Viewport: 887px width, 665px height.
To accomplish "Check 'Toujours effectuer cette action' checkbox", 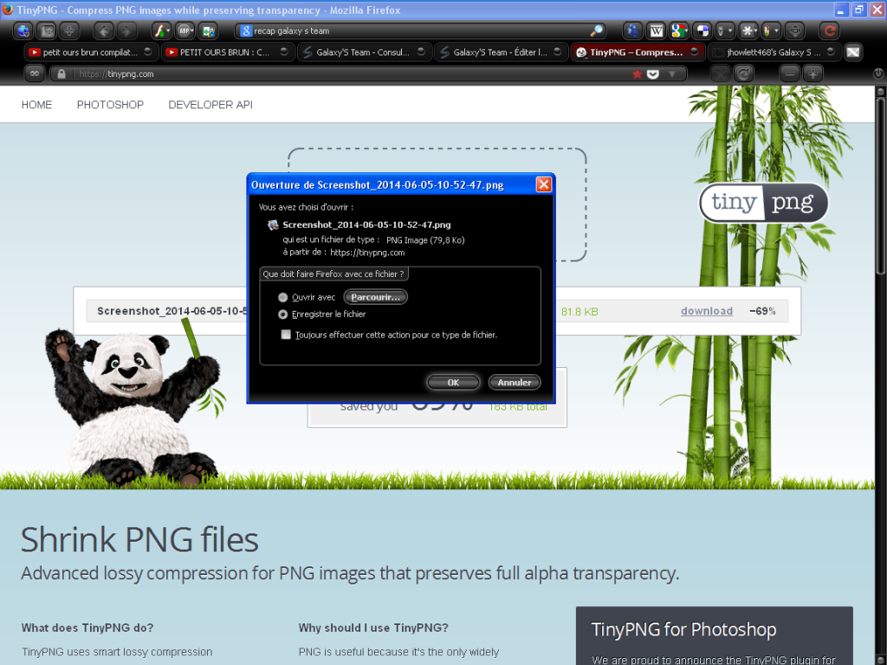I will click(286, 335).
